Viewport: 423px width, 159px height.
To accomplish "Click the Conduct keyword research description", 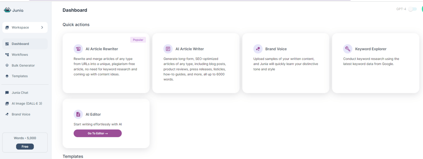I will [x=371, y=61].
